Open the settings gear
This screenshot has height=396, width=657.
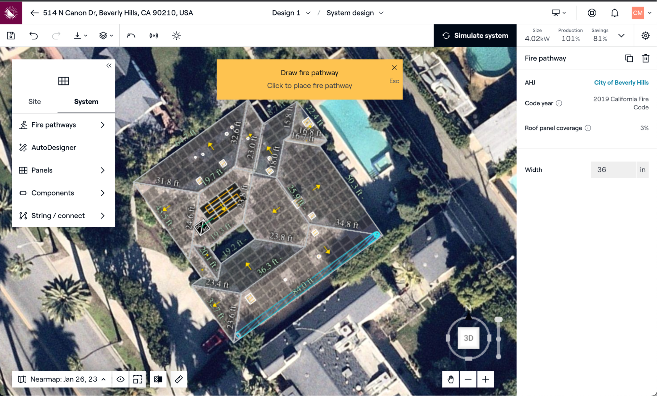[645, 35]
